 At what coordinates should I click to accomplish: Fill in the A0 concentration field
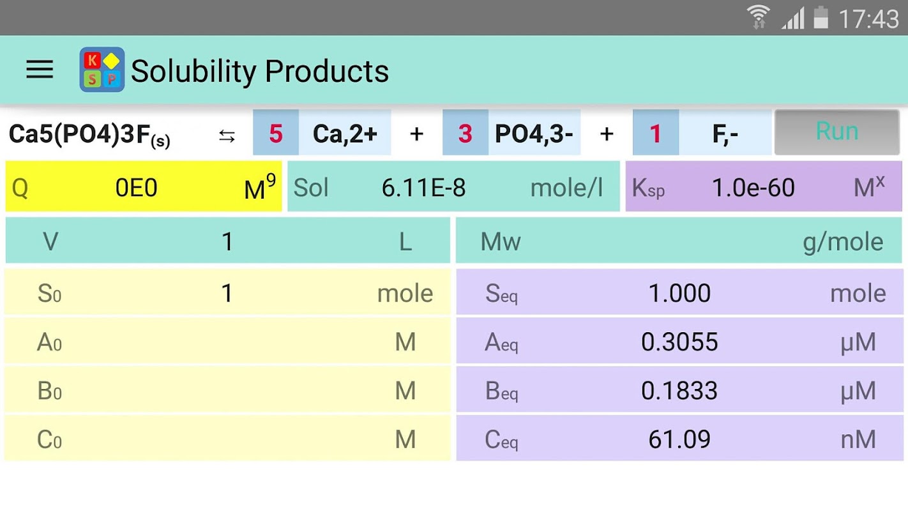tap(228, 341)
